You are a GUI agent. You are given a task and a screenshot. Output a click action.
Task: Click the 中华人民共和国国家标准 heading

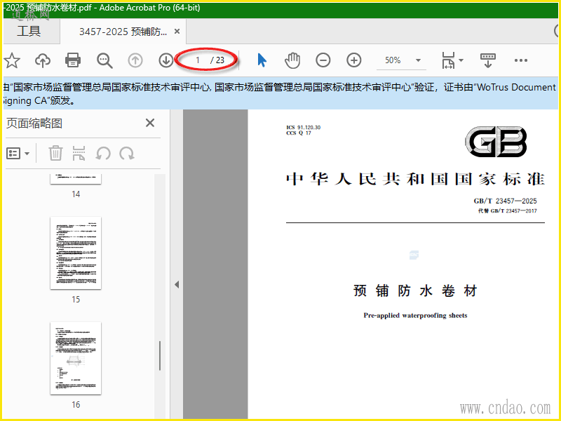coord(415,179)
